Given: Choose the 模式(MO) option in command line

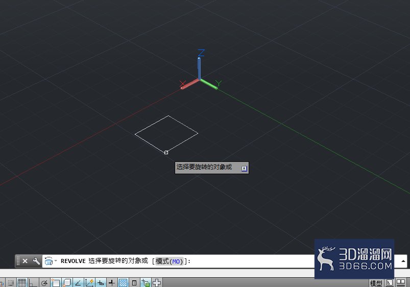Looking at the screenshot, I should tap(169, 261).
